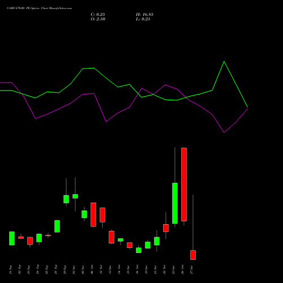Select the green candle above 16 Oct

click(x=139, y=250)
